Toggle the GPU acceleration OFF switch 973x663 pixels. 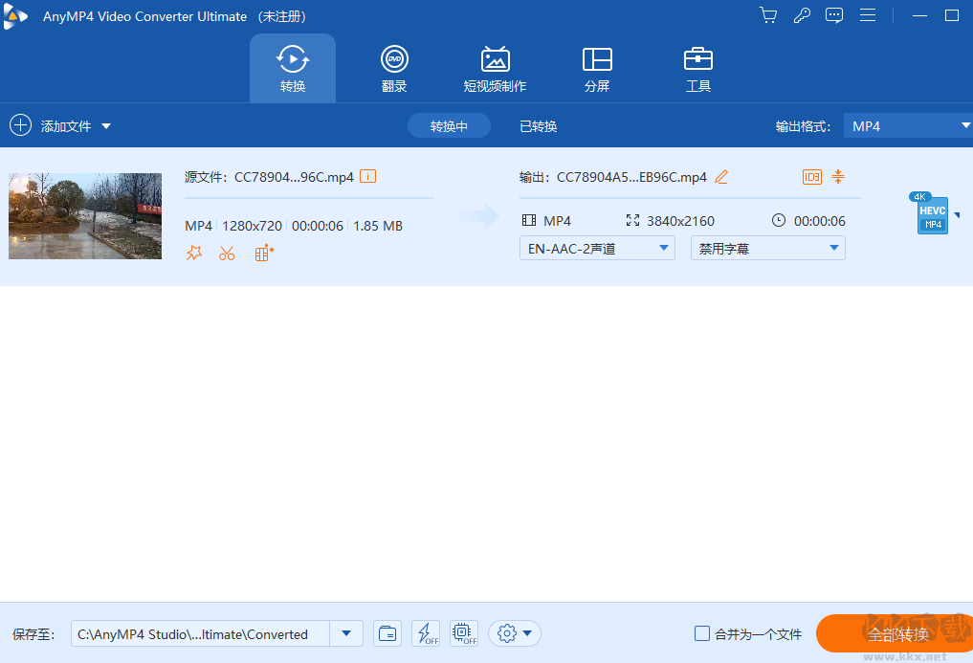coord(463,633)
